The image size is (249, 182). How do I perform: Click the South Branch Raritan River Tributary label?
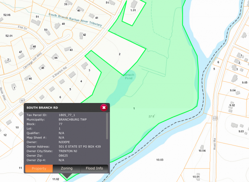click(75, 19)
